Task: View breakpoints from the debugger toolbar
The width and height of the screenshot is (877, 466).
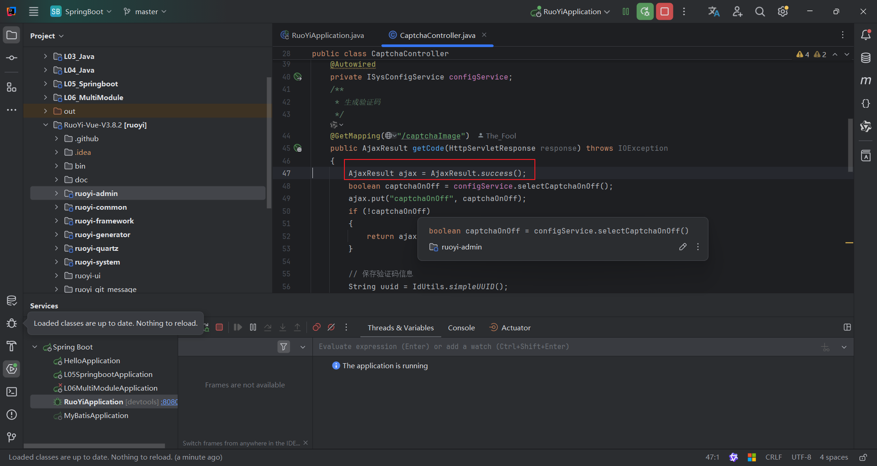Action: (317, 328)
